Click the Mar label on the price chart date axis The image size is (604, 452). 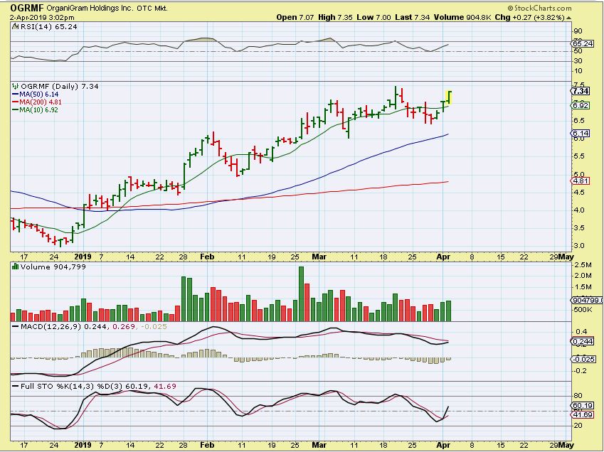[x=319, y=257]
